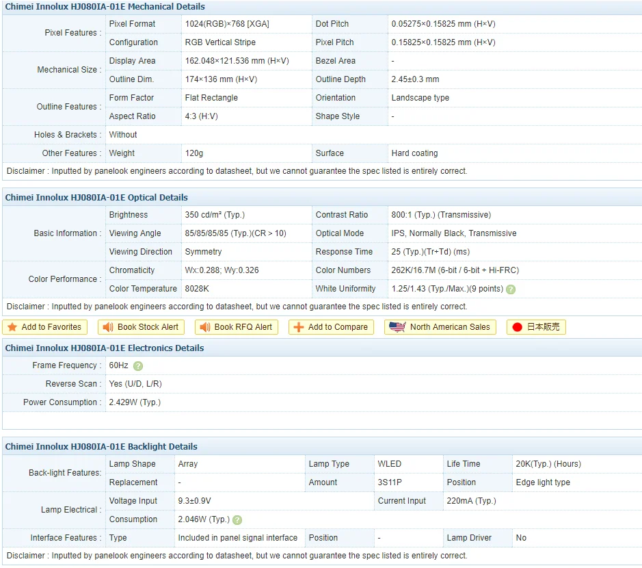
Task: Open help icon next to White Uniformity value
Action: click(511, 289)
